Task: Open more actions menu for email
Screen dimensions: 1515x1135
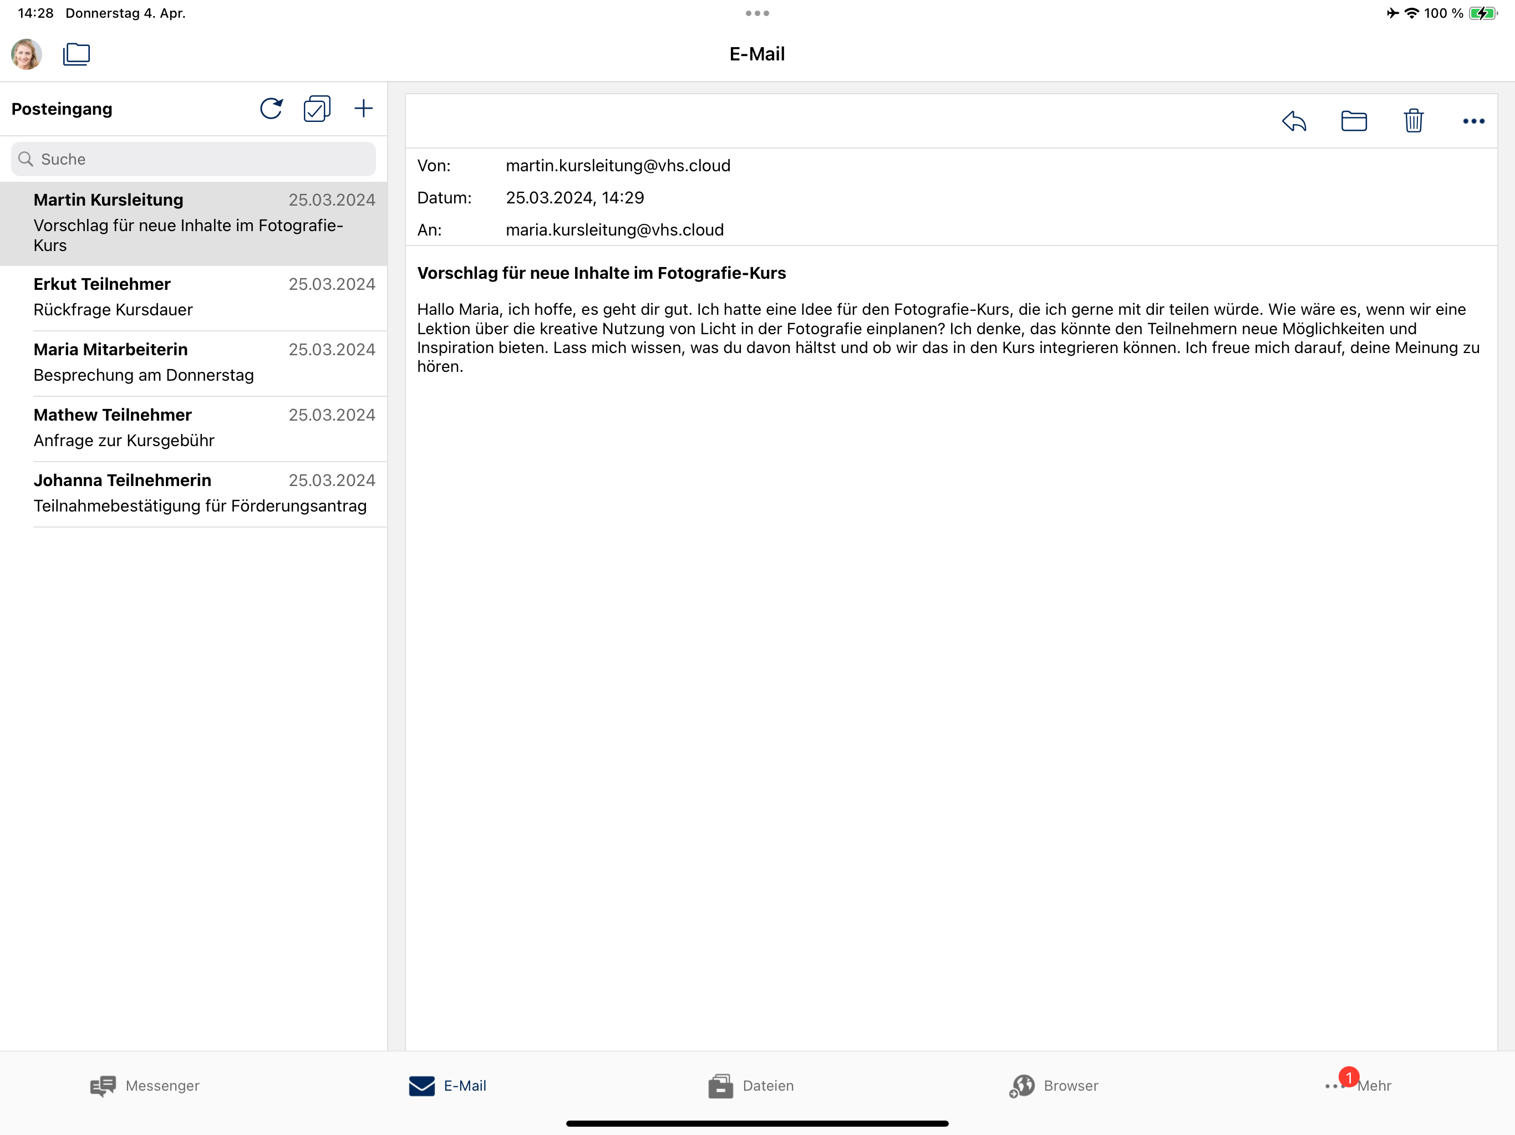Action: point(1474,121)
